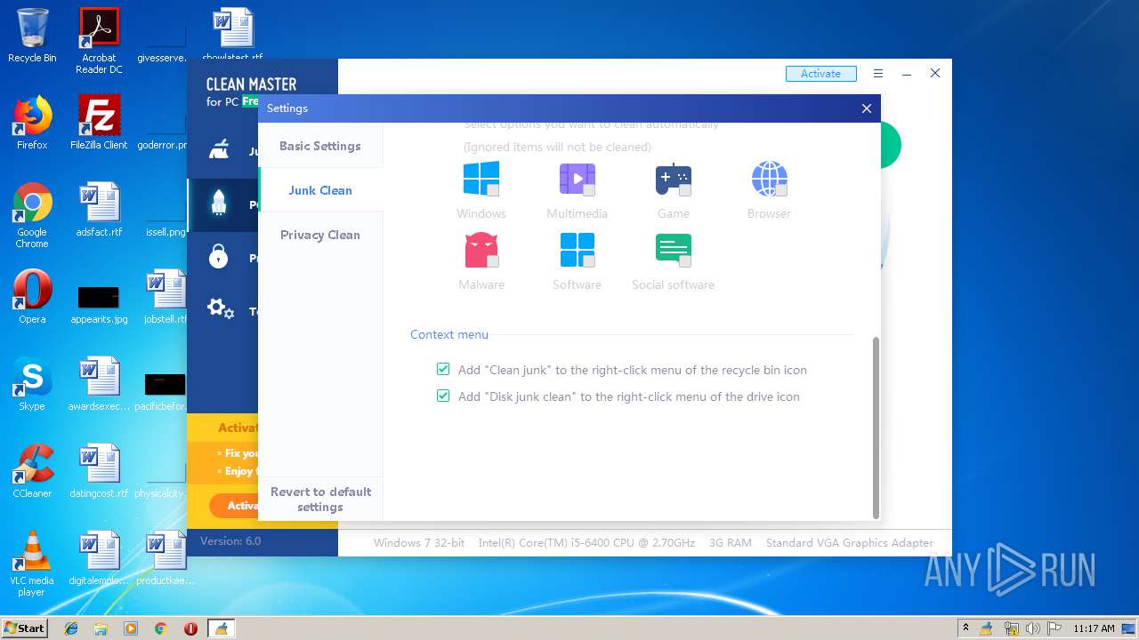
Task: Select the CCleaner desktop shortcut
Action: pyautogui.click(x=32, y=471)
